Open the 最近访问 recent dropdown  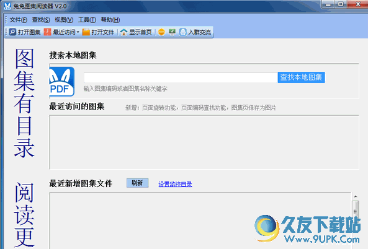[61, 32]
